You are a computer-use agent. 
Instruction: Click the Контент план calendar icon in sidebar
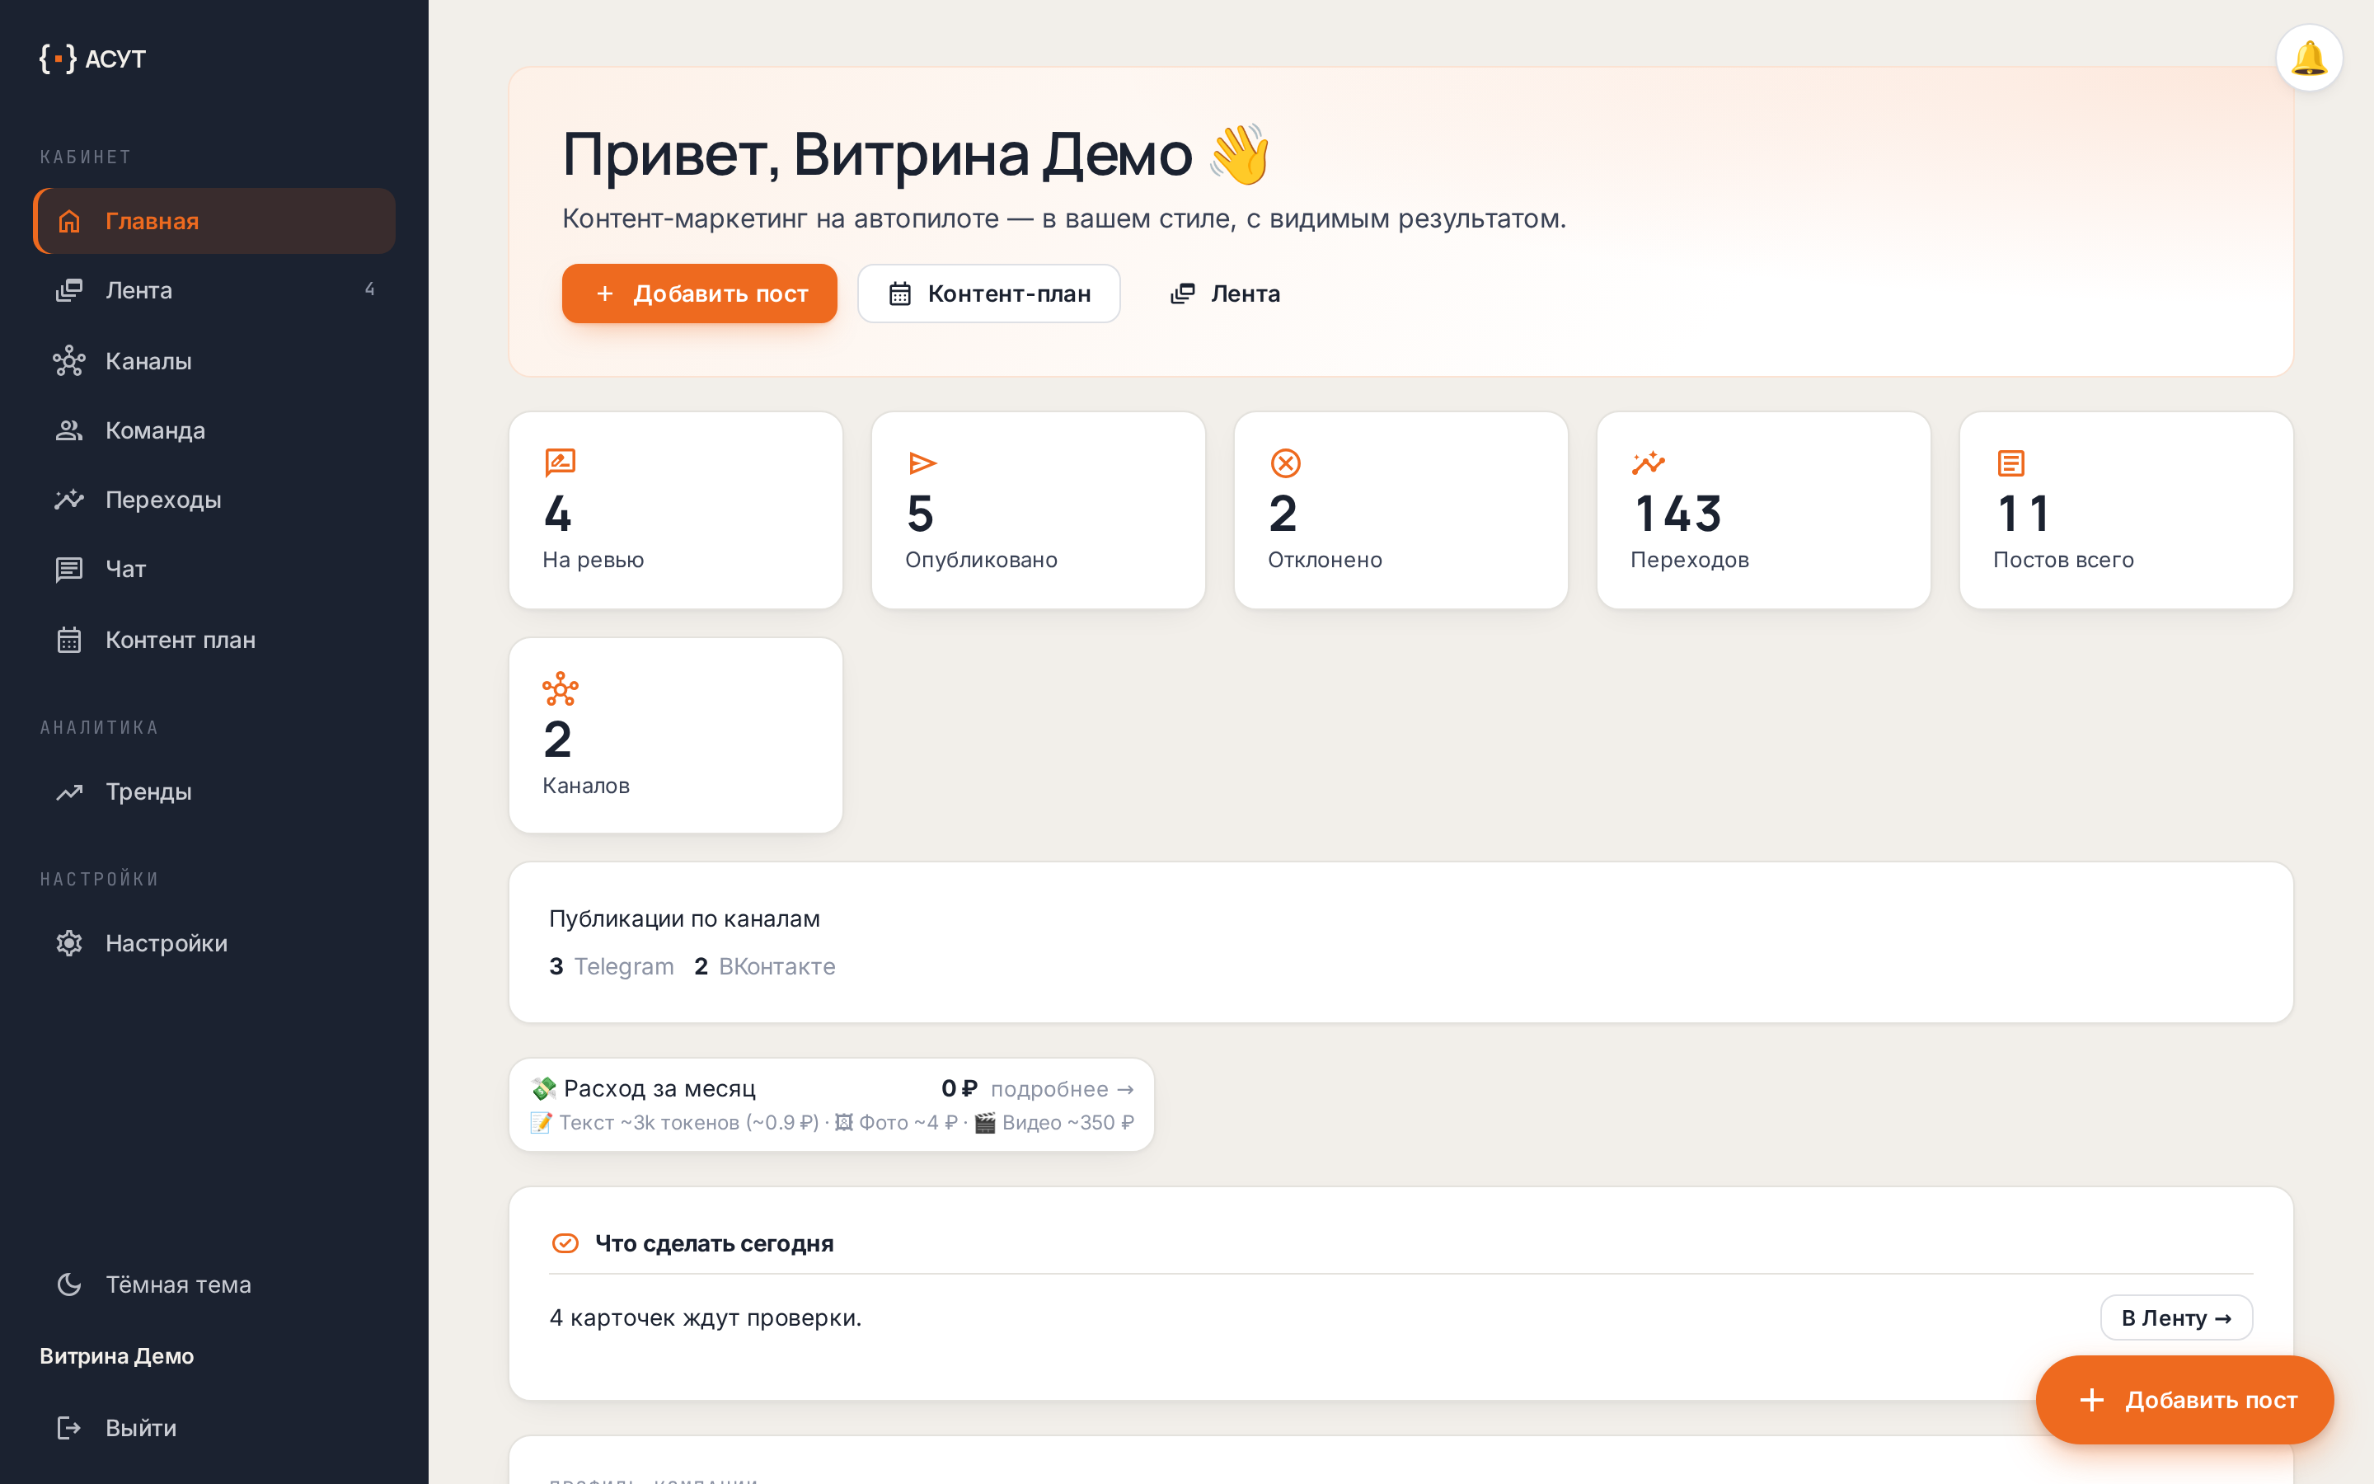[68, 640]
